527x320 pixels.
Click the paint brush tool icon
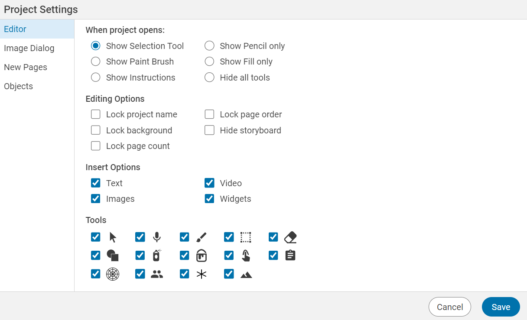(x=202, y=237)
